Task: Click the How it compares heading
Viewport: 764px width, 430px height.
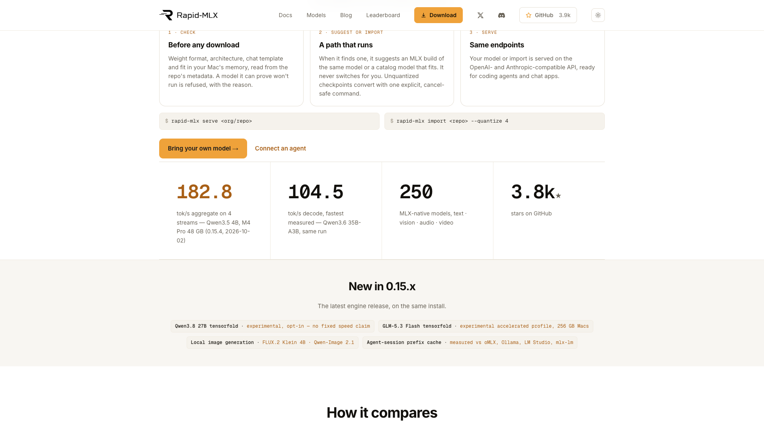Action: [382, 412]
